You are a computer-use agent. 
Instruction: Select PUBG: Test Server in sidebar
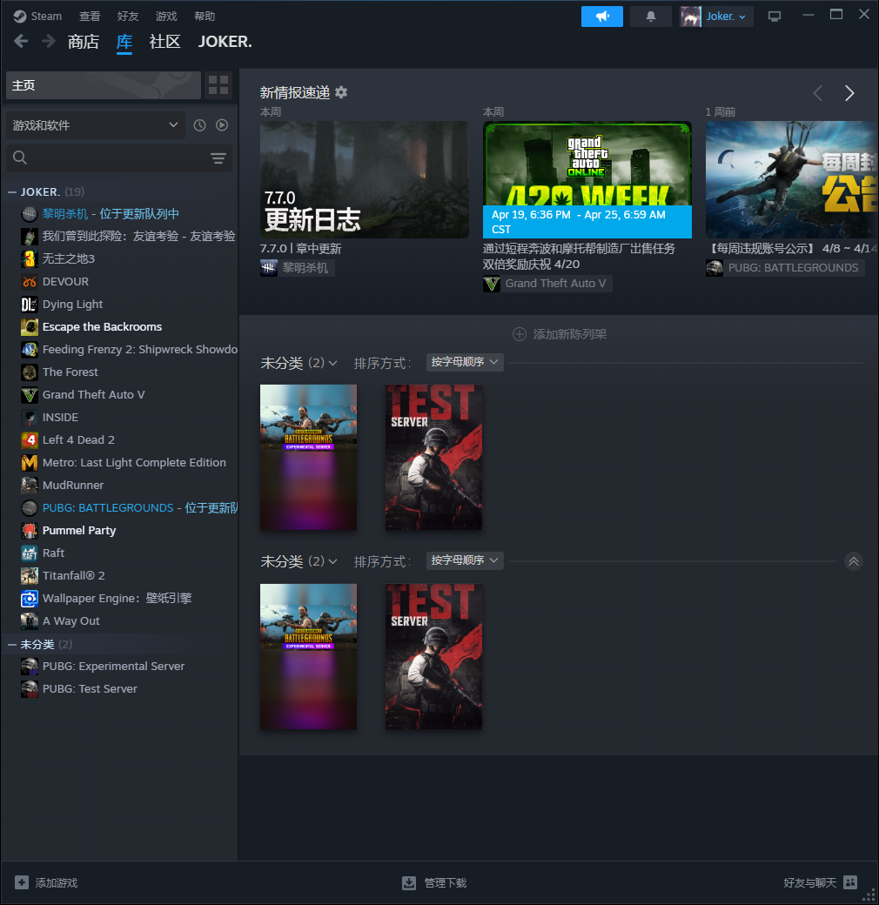click(90, 688)
